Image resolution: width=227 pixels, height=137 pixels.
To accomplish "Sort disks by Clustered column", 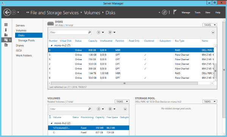I will [x=149, y=41].
